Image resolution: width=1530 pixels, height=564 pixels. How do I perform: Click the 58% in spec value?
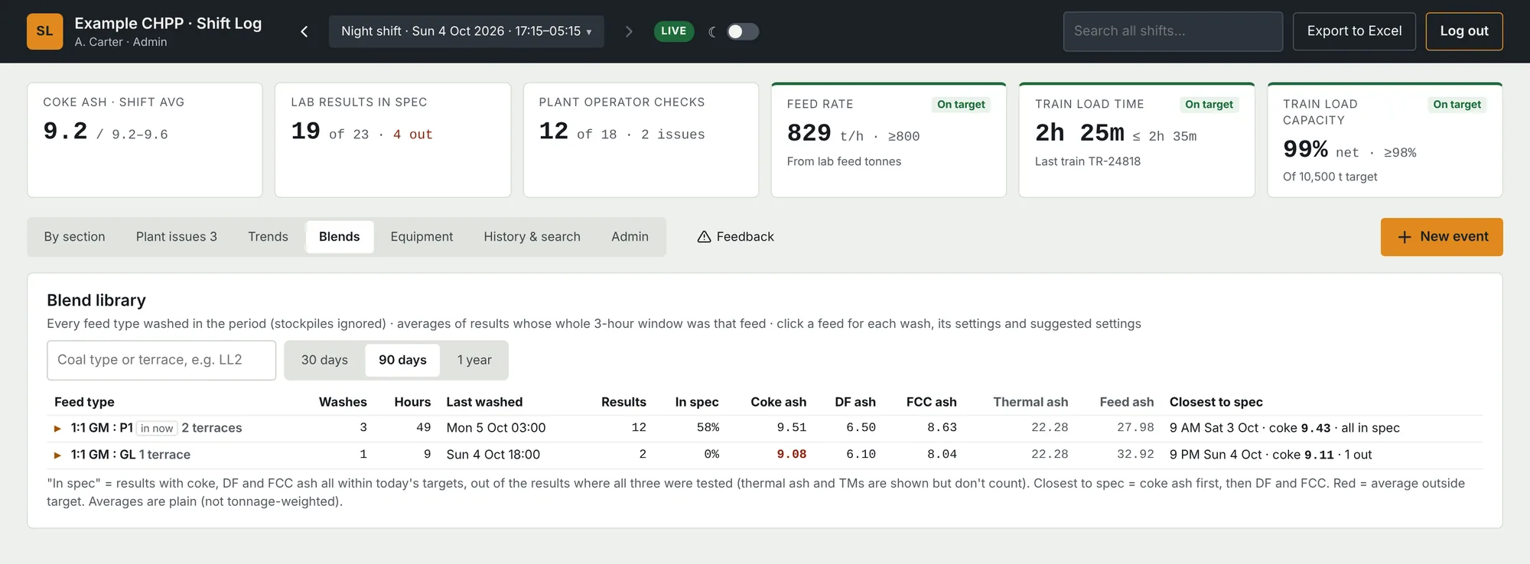click(x=708, y=428)
